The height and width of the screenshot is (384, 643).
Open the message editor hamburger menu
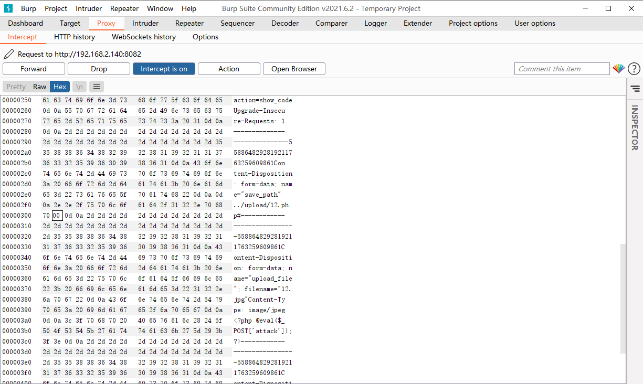[x=97, y=87]
